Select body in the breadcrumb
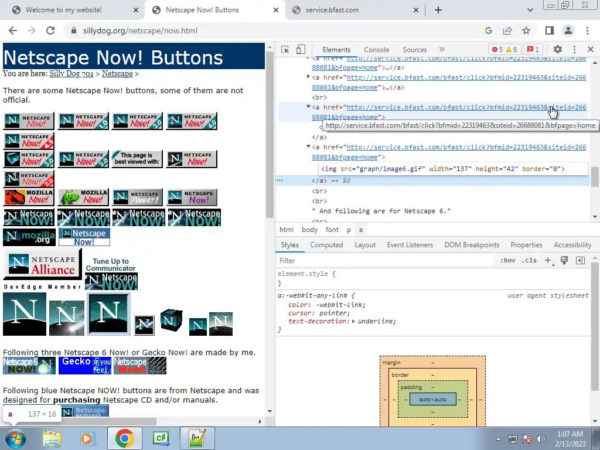 pos(309,230)
